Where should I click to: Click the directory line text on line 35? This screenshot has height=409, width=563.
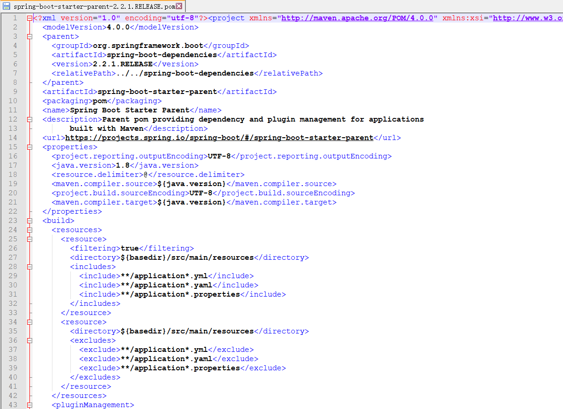coord(190,331)
